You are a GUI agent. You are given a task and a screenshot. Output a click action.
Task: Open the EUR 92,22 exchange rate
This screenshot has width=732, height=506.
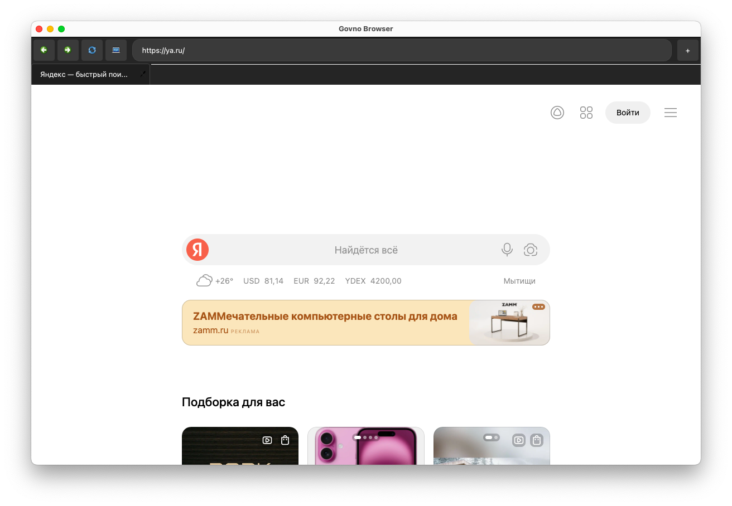314,281
